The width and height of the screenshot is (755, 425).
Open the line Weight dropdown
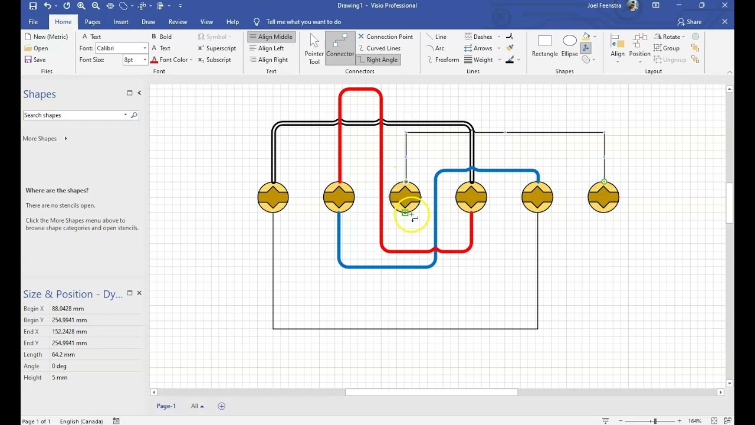pyautogui.click(x=499, y=60)
